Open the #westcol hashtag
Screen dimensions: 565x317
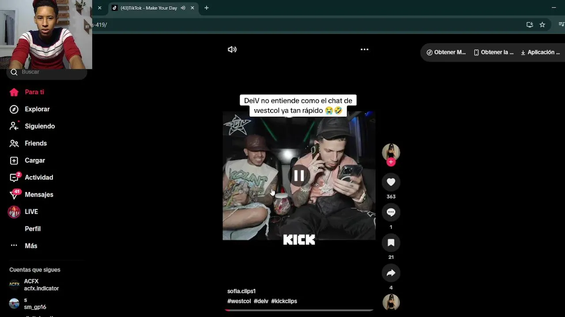[x=239, y=301]
